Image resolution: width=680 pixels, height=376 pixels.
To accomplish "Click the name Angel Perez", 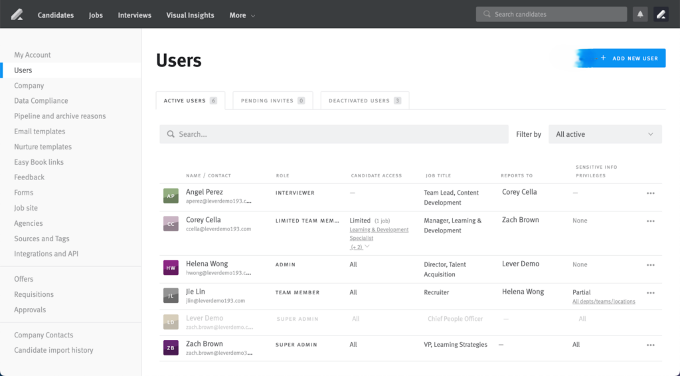I will click(205, 192).
